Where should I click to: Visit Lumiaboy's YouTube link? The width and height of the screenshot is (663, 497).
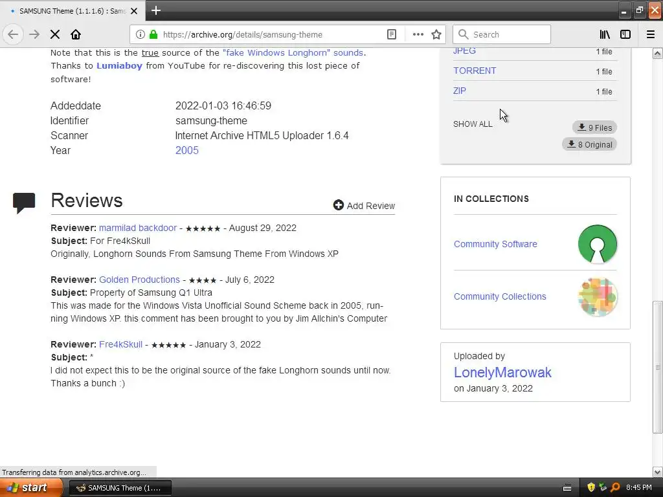tap(119, 65)
